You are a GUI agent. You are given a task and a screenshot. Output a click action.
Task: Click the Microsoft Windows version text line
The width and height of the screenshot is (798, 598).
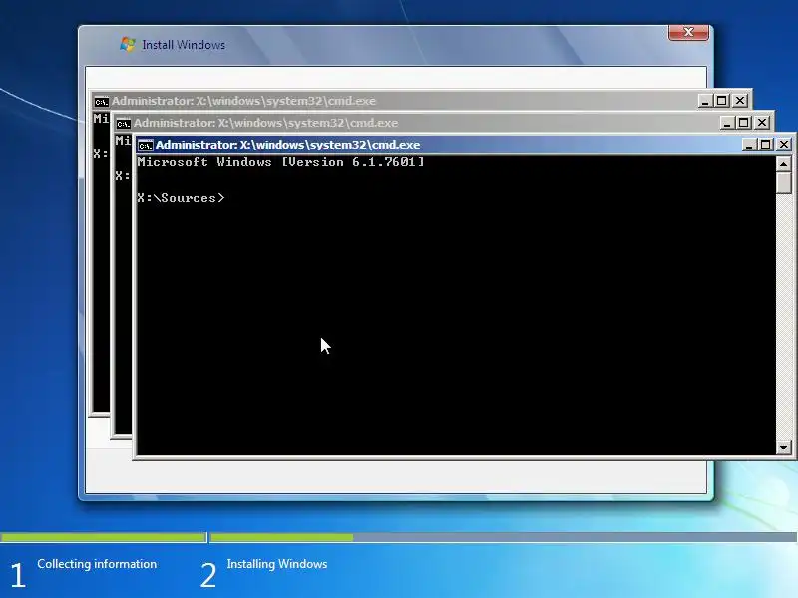click(280, 162)
